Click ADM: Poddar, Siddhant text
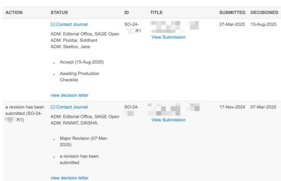Screen dimensions: 281x181 pyautogui.click(x=74, y=40)
